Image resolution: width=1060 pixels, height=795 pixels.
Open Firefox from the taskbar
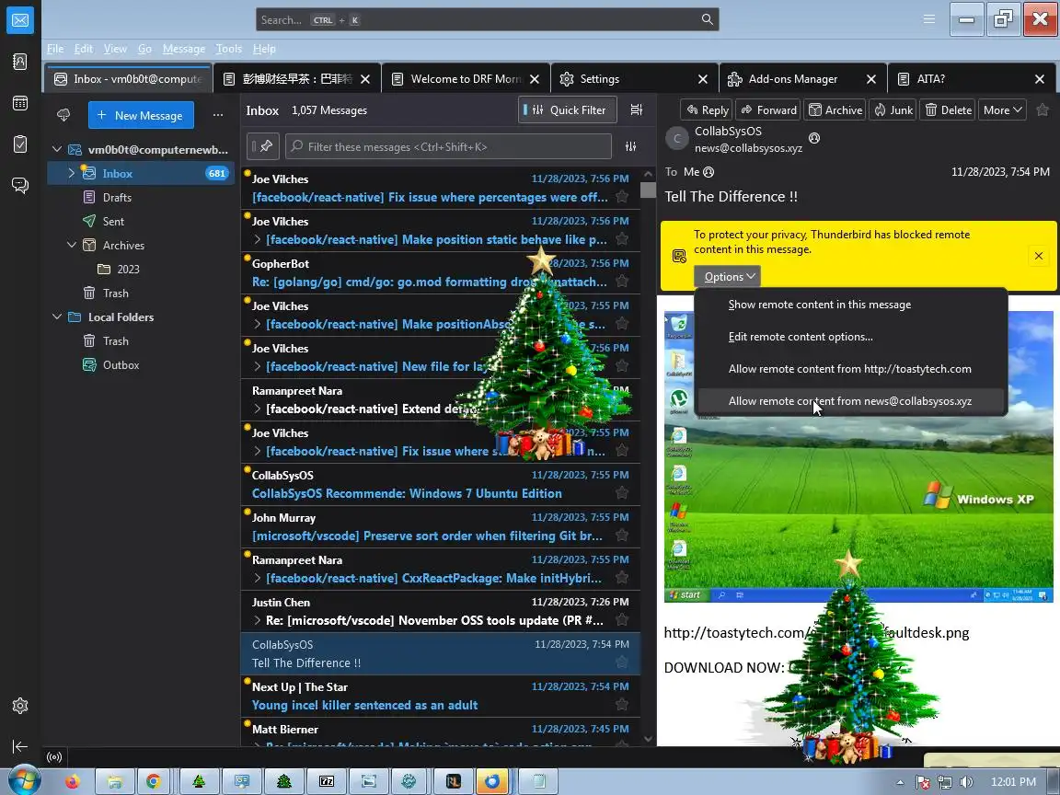tap(72, 781)
